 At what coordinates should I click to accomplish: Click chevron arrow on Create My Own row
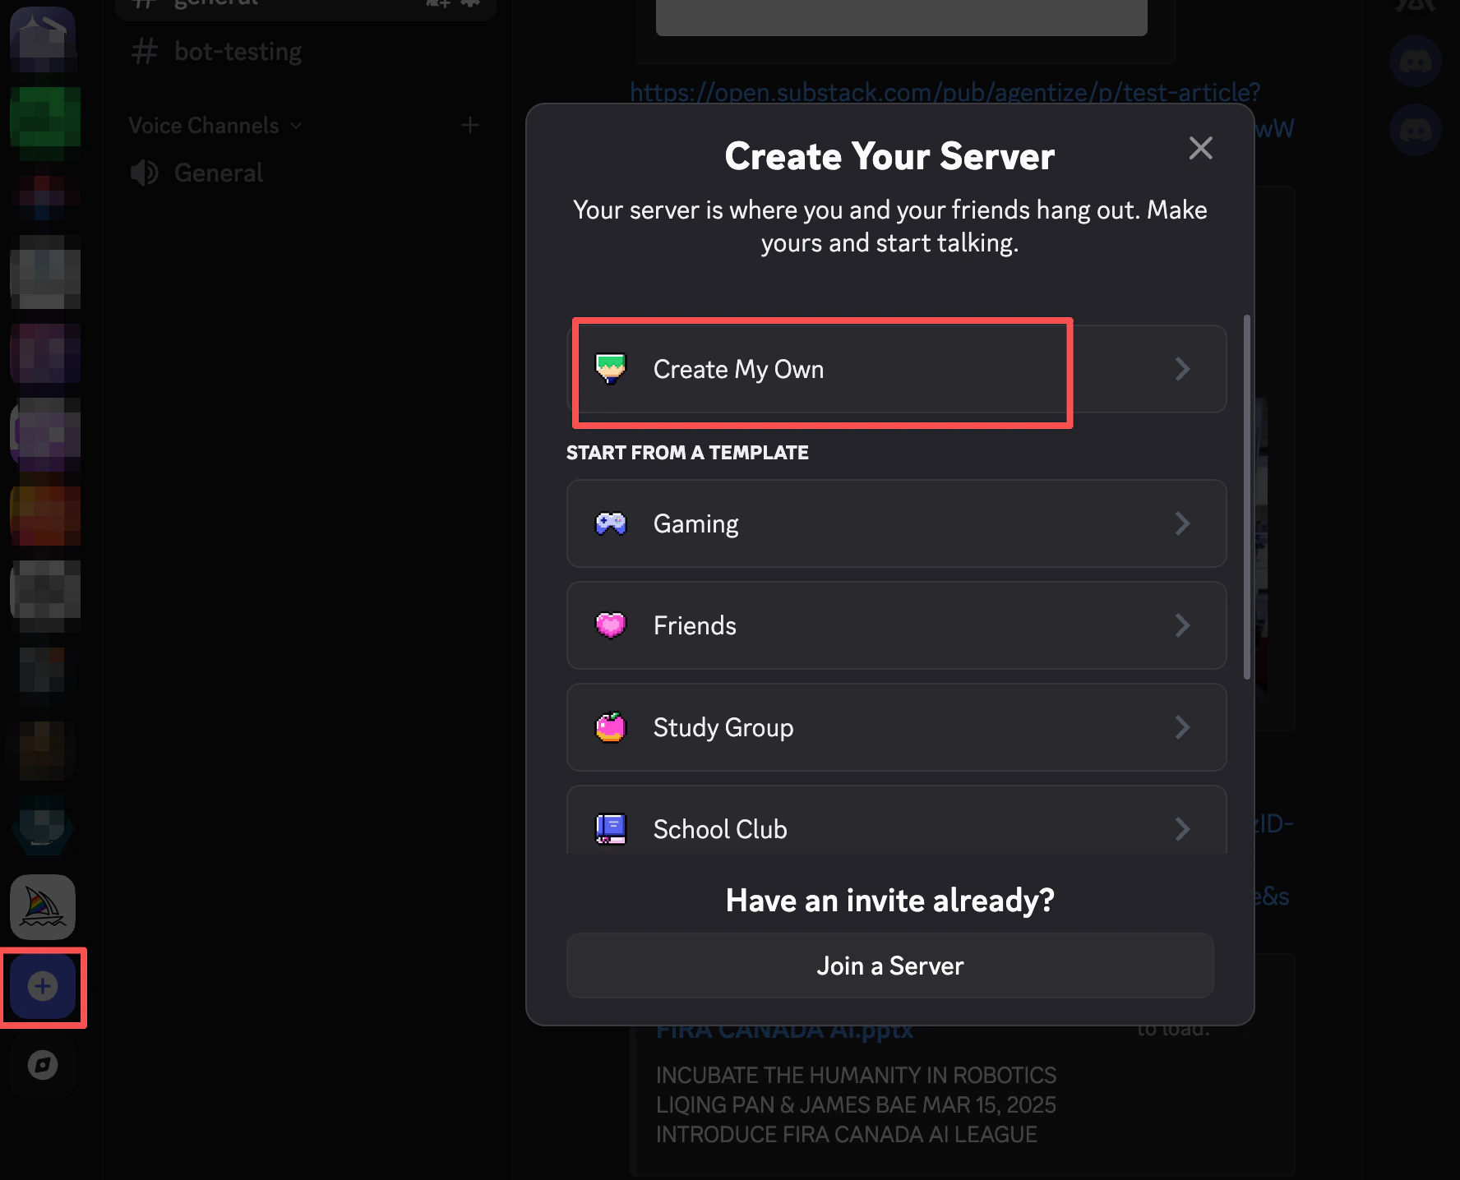pos(1182,369)
